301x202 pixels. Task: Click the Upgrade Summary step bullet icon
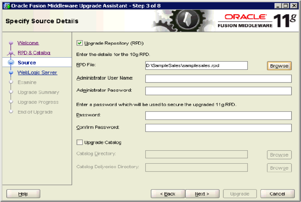(x=11, y=92)
